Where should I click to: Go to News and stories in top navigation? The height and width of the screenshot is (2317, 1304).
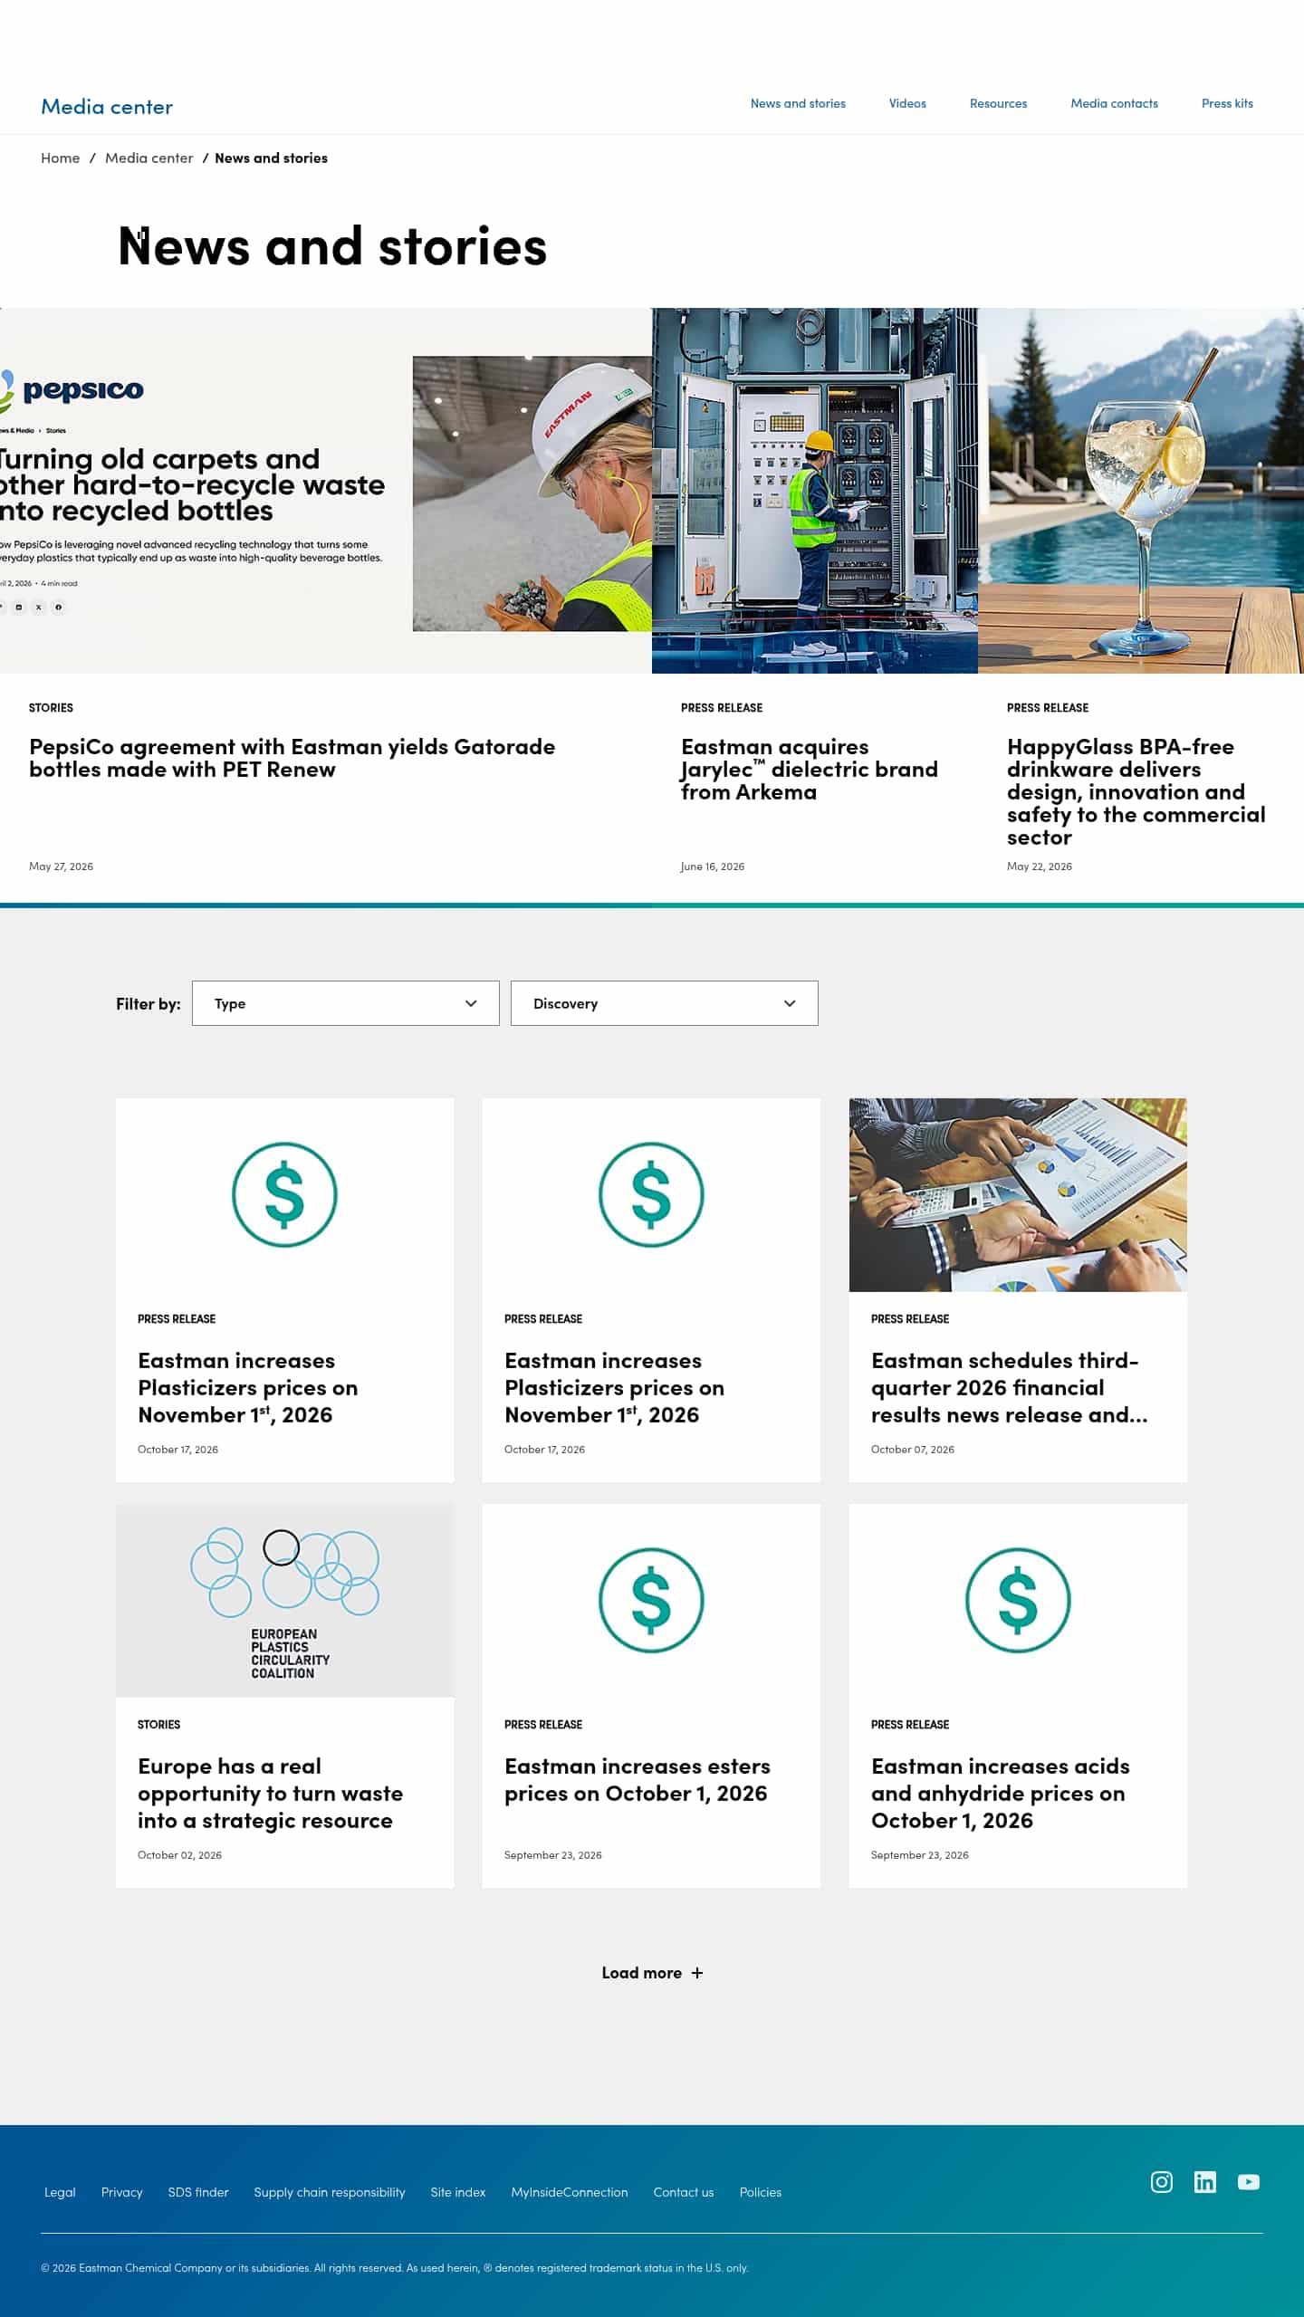click(798, 103)
